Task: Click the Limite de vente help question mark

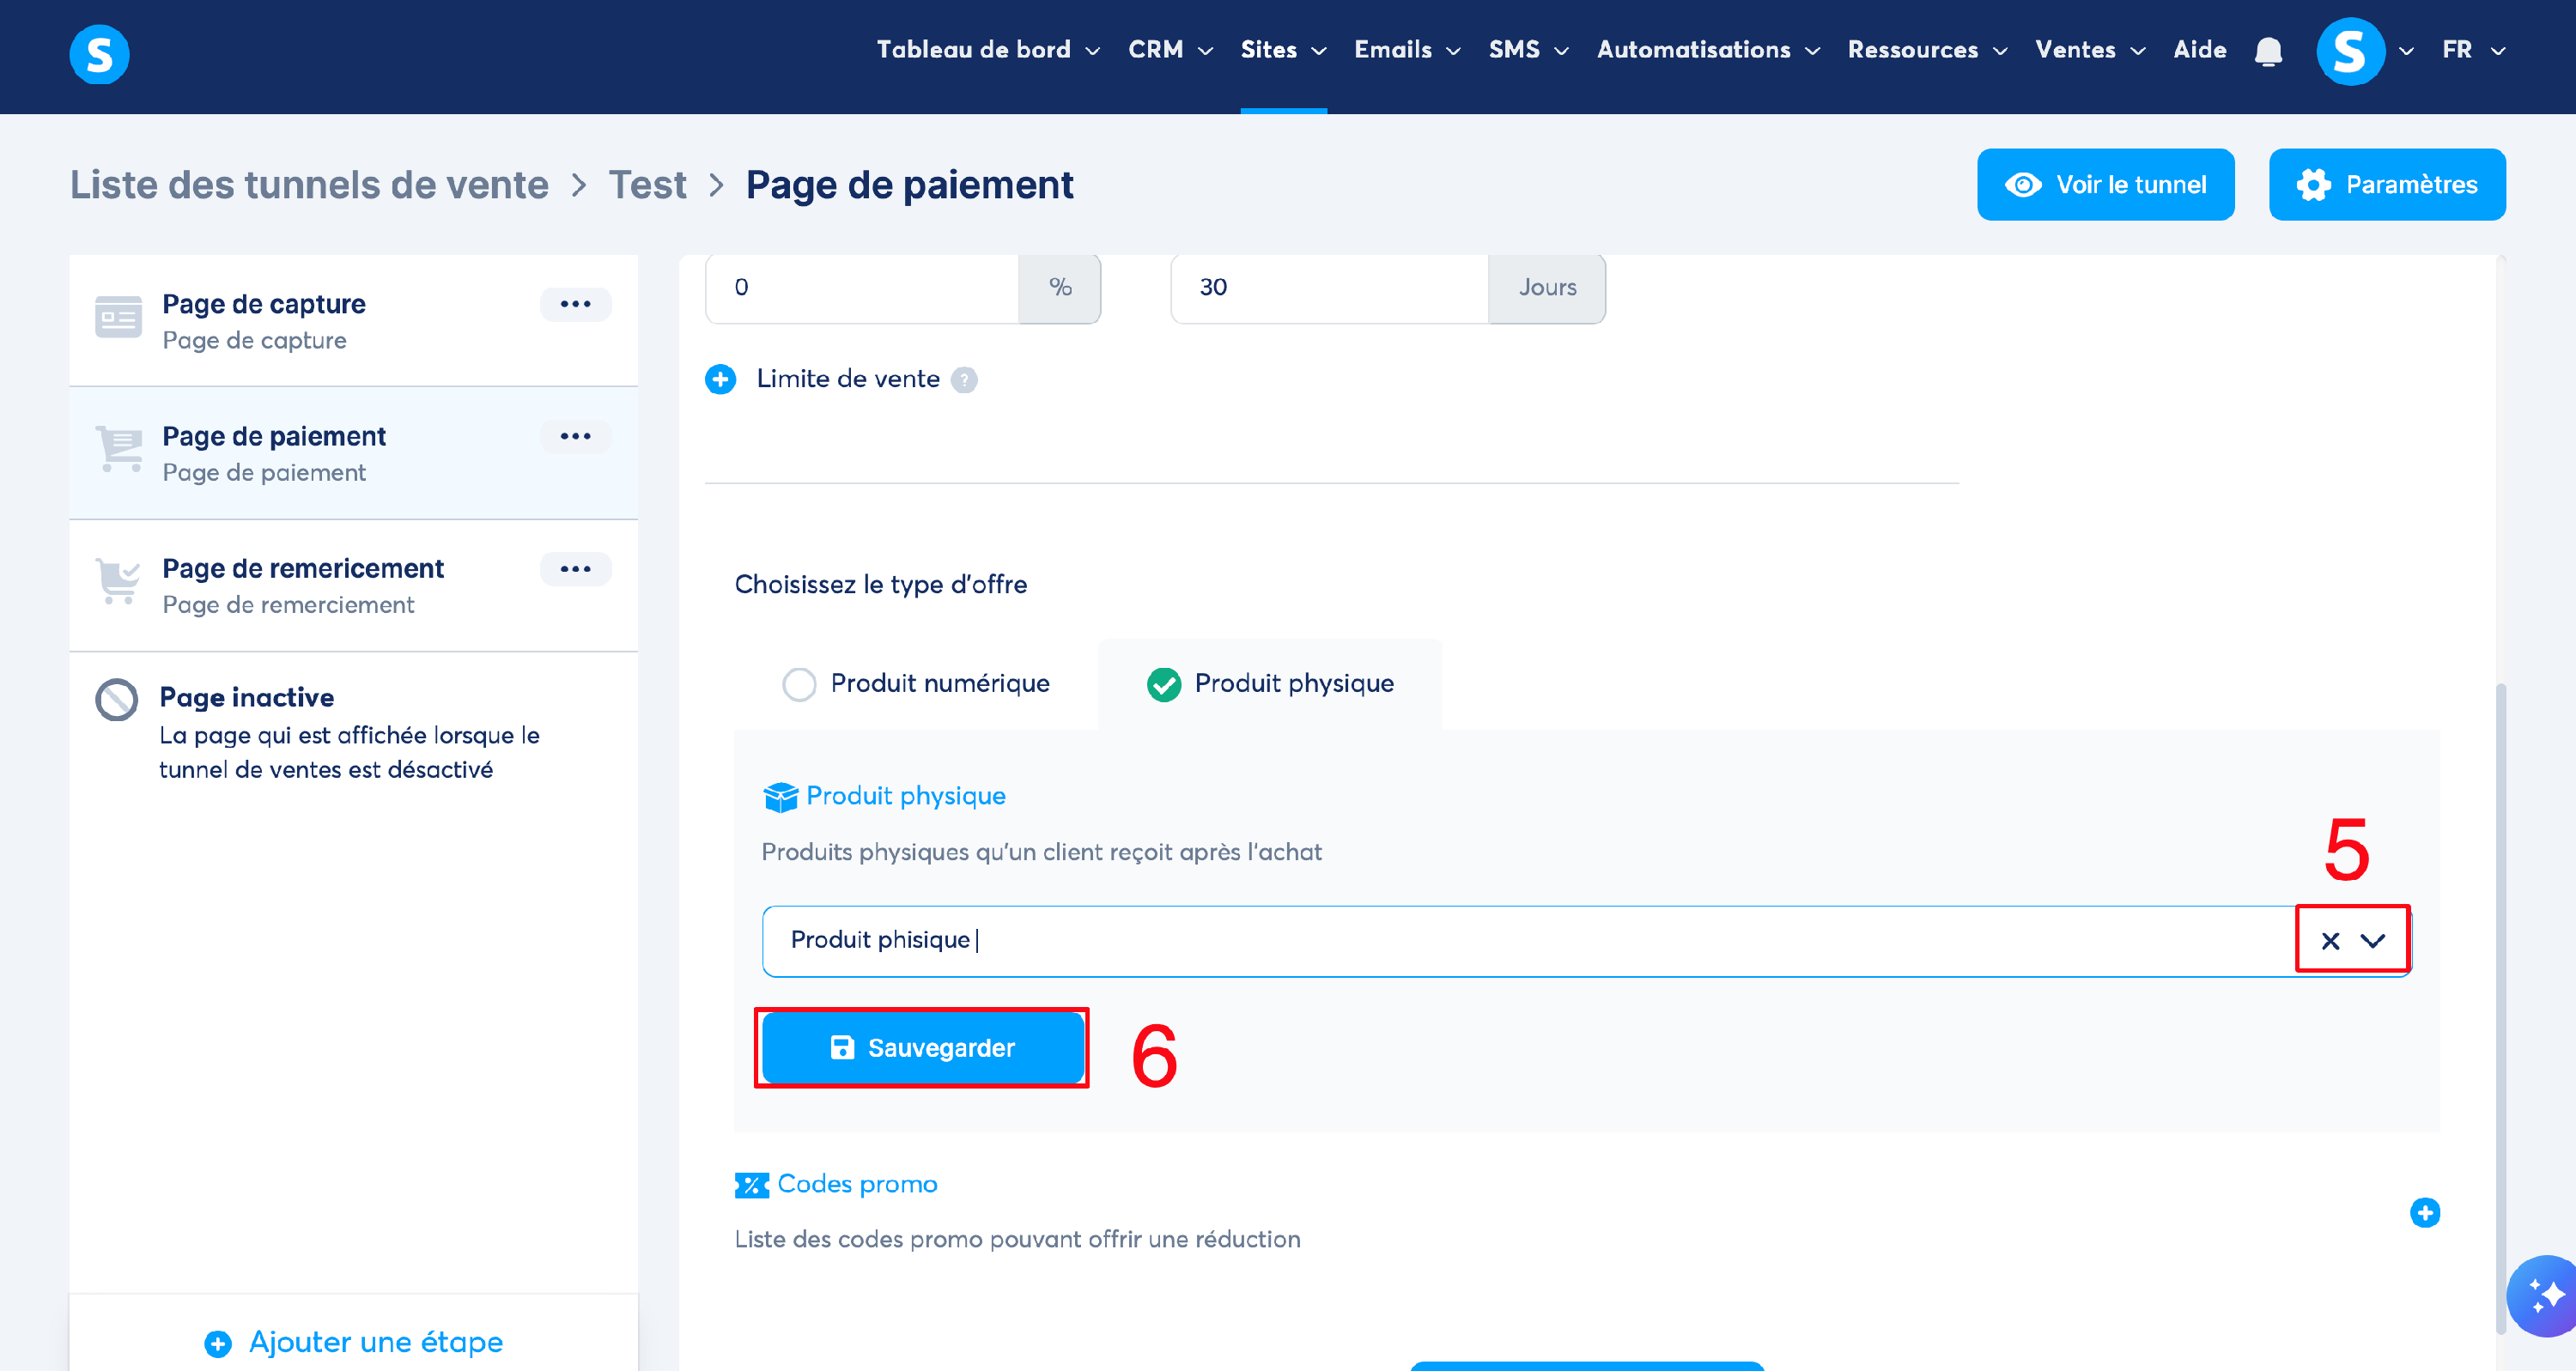Action: [963, 380]
